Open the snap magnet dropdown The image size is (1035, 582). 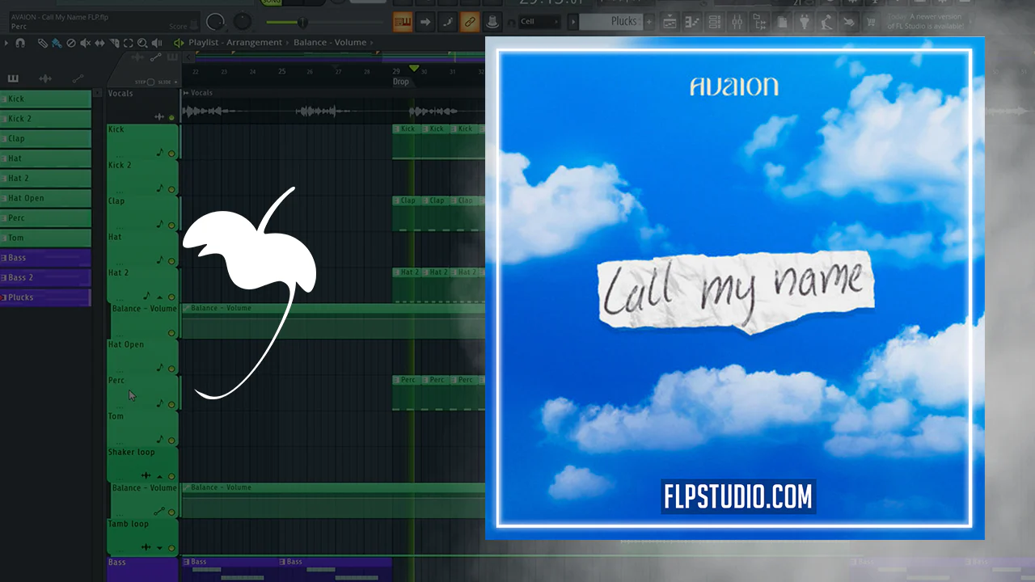(20, 43)
